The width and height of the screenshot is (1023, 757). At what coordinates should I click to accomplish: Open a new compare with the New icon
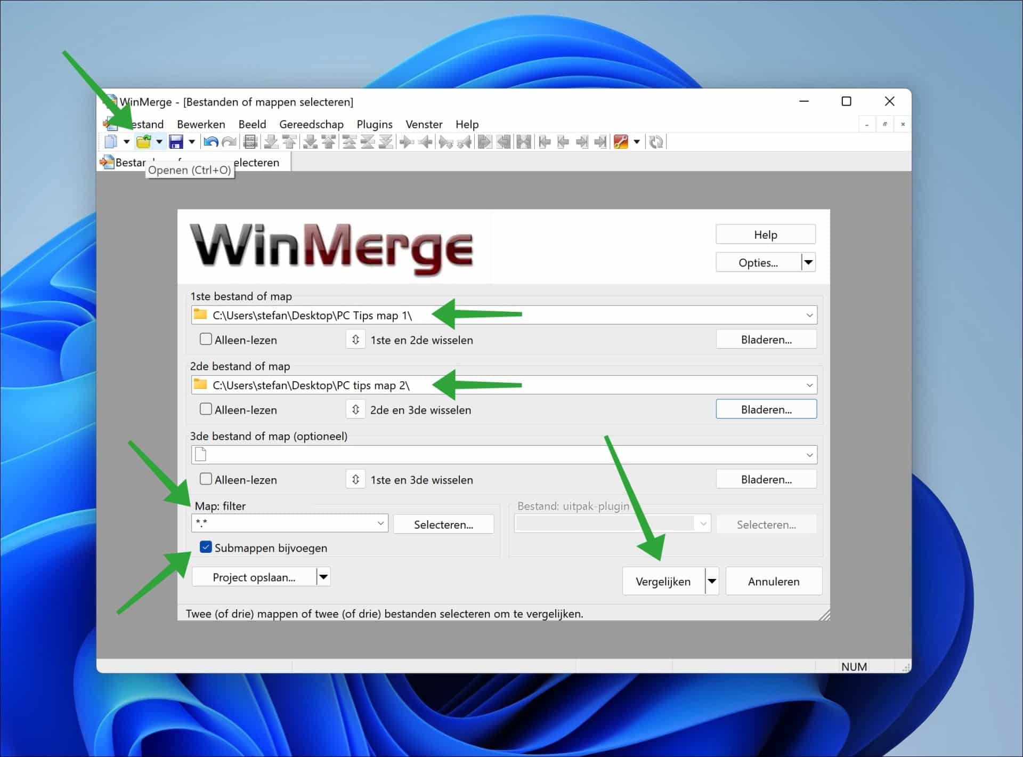[113, 141]
